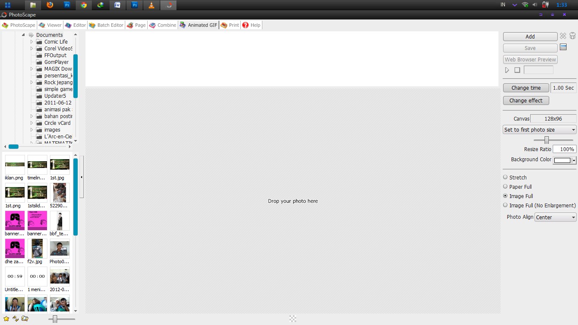This screenshot has width=578, height=325.
Task: Click the favorites star icon below thumbnails
Action: [x=6, y=319]
